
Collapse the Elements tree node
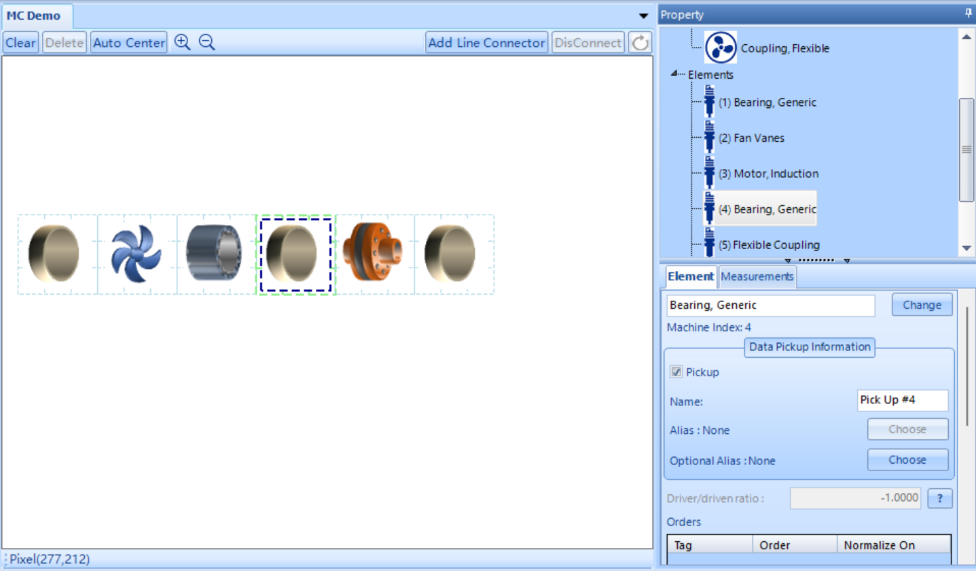pyautogui.click(x=674, y=73)
